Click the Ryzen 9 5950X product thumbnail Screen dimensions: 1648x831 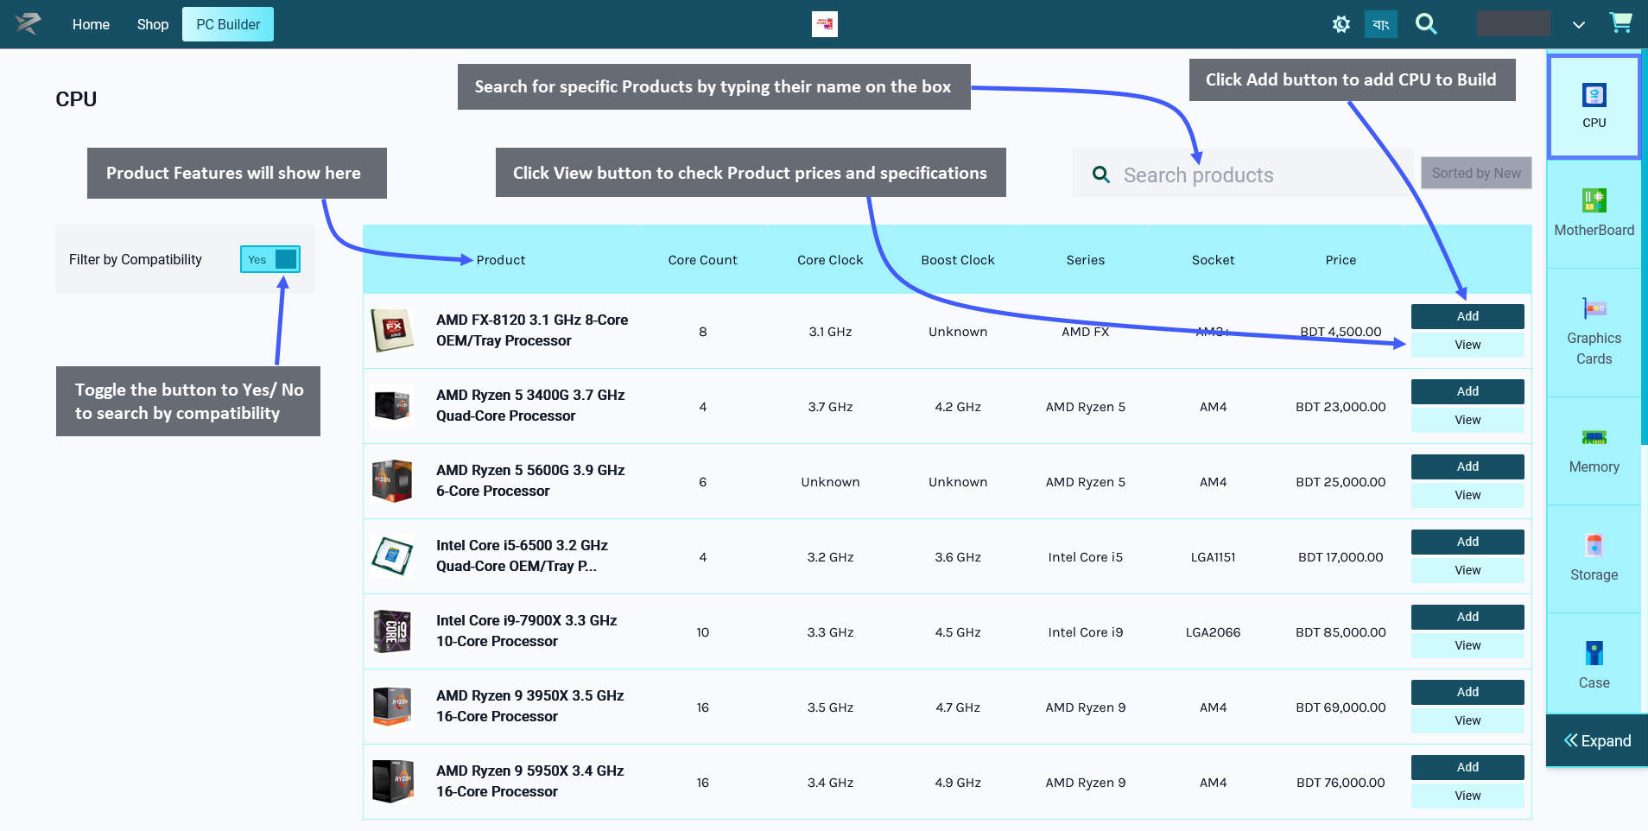tap(392, 782)
